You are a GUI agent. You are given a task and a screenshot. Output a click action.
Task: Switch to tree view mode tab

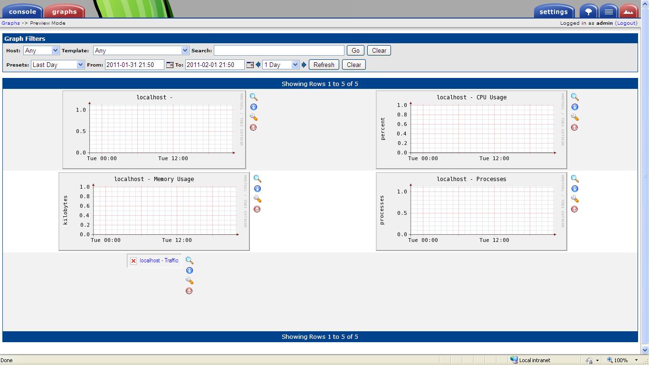588,11
